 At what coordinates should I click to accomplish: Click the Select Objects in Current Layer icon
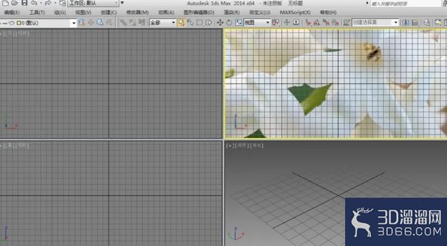[100, 22]
